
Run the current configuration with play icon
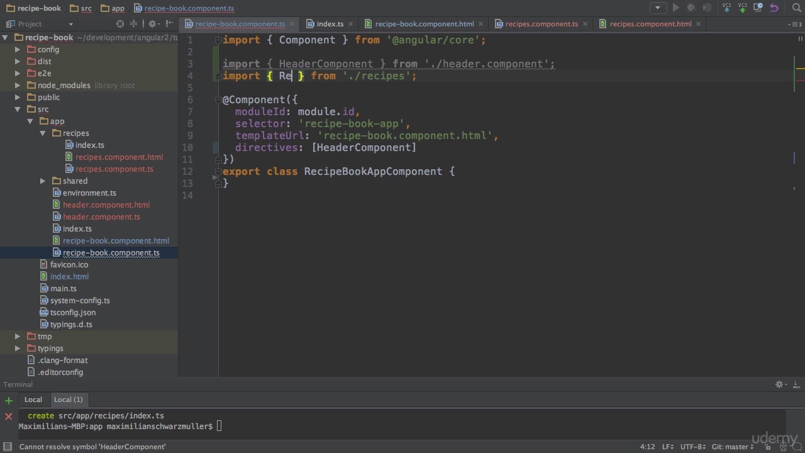click(676, 8)
